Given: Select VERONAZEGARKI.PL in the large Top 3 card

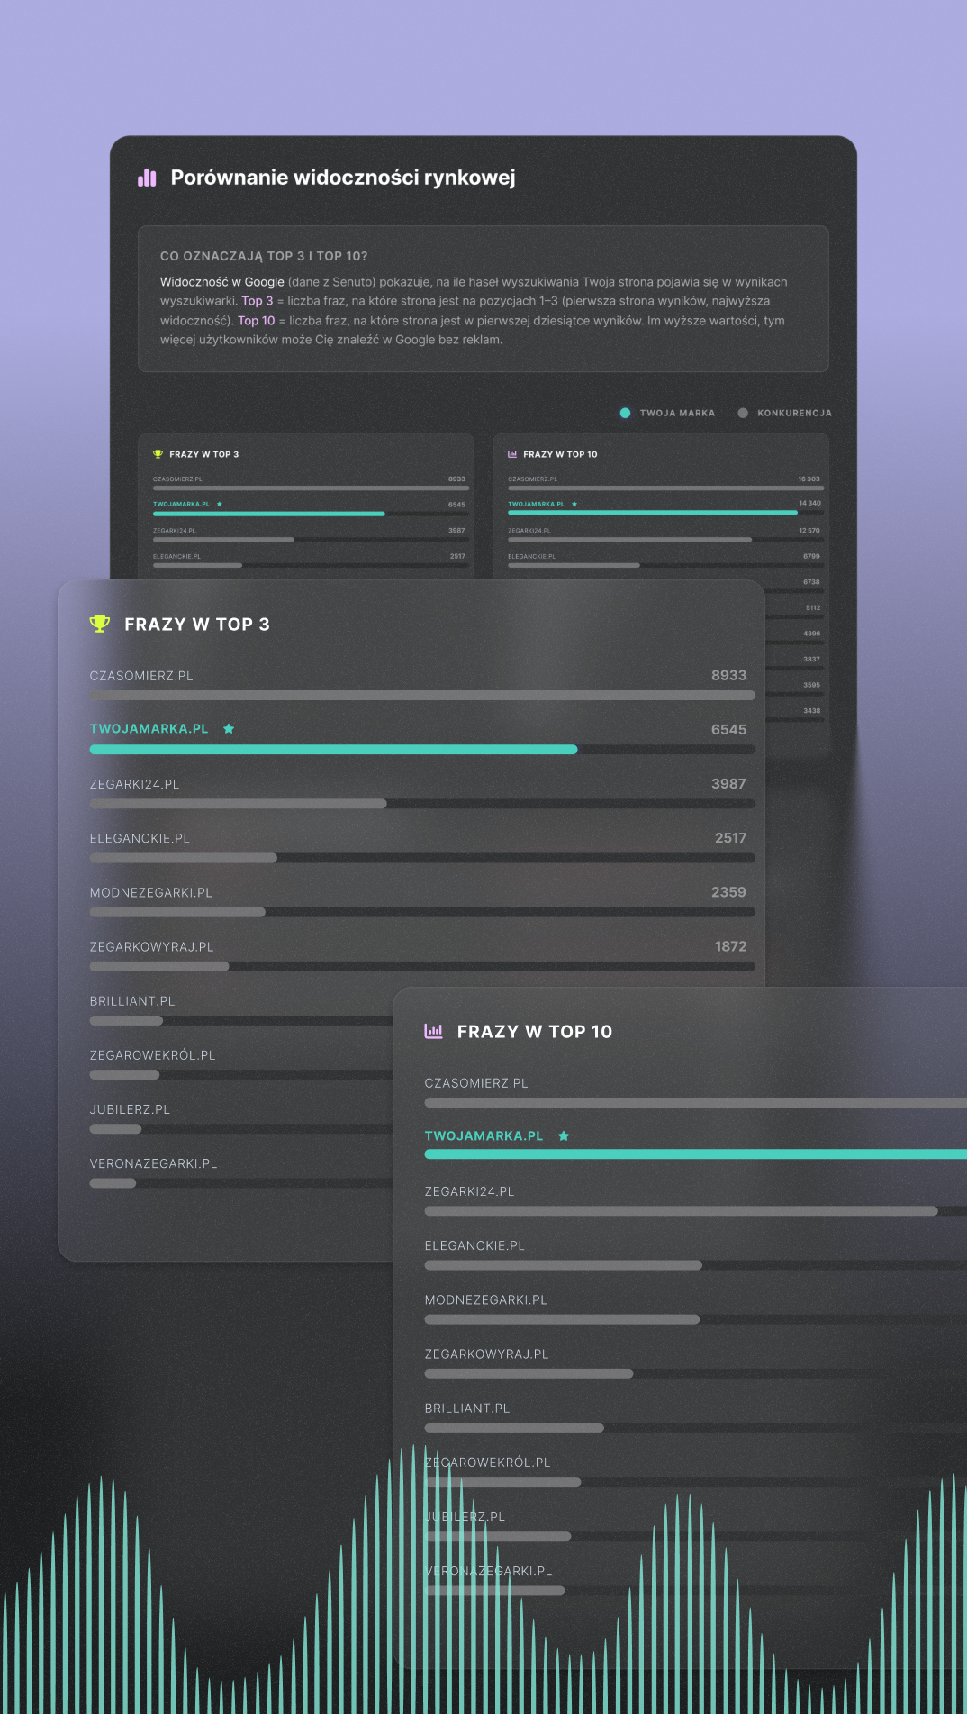Looking at the screenshot, I should click(x=153, y=1163).
